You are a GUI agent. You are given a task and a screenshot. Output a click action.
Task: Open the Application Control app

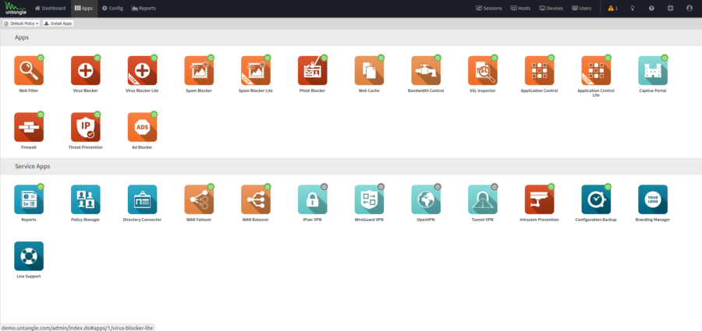point(540,71)
